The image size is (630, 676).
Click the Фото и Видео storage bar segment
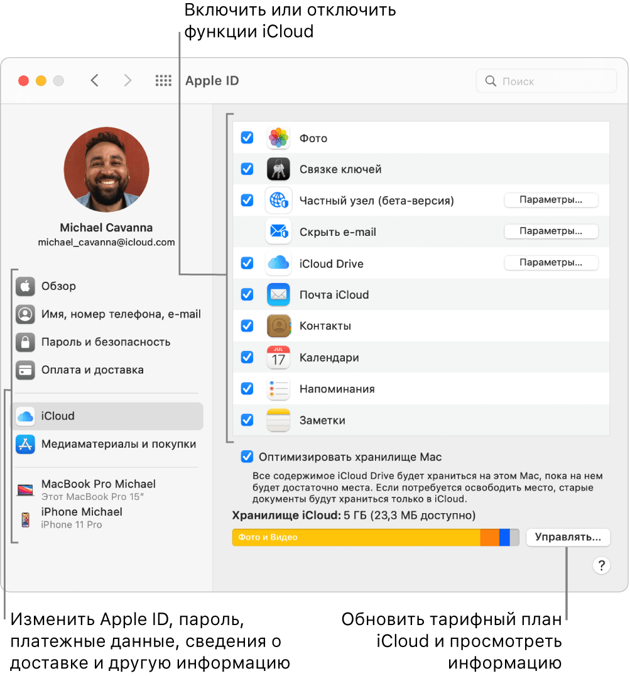pyautogui.click(x=356, y=538)
